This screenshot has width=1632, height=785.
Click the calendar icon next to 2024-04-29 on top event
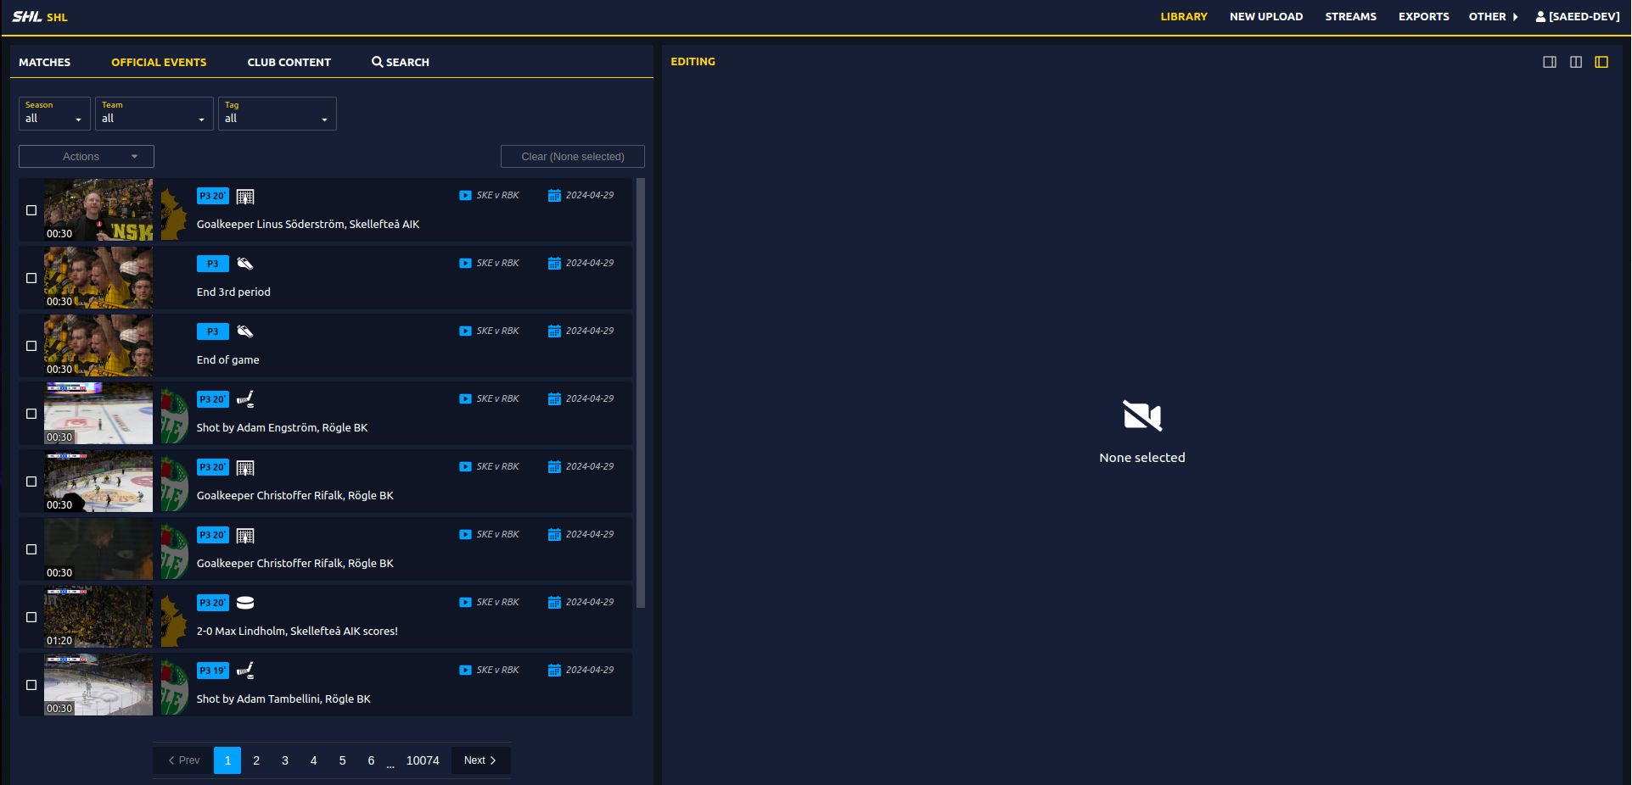pos(554,195)
